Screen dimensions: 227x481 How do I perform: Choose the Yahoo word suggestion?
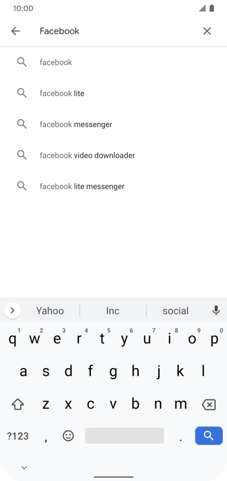point(50,311)
